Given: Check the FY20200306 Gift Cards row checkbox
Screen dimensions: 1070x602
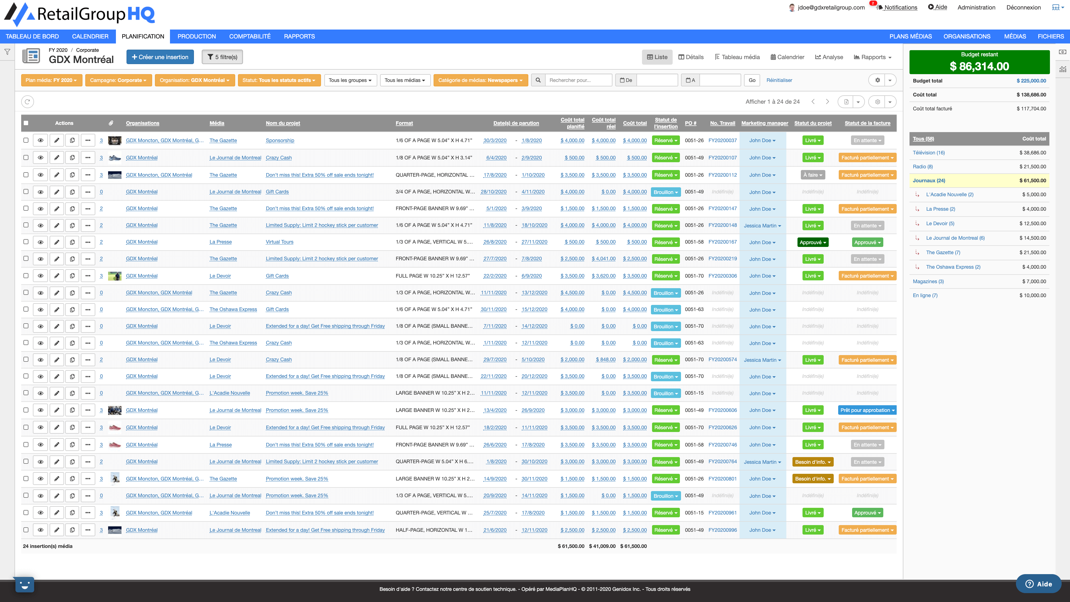Looking at the screenshot, I should click(x=26, y=276).
